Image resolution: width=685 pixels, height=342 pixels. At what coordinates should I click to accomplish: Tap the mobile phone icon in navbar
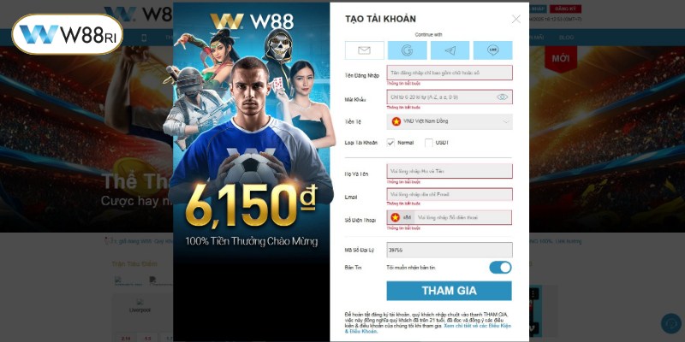[x=144, y=38]
